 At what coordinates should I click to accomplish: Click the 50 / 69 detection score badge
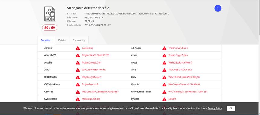(50, 28)
